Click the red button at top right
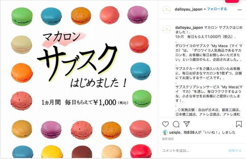Image resolution: width=246 pixels, height=159 pixels. [232, 1]
